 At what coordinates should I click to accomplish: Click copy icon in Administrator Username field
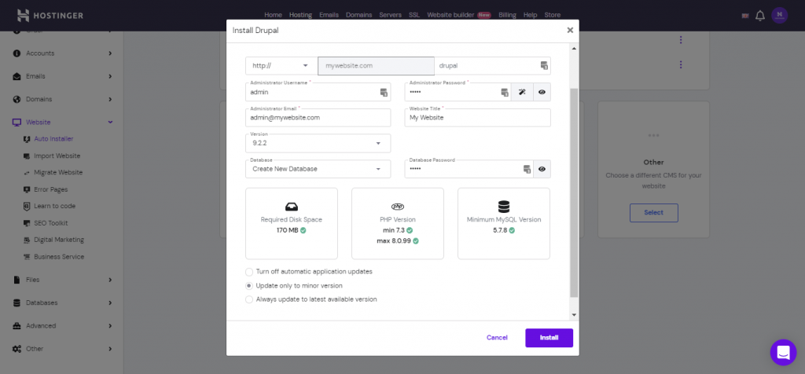click(x=384, y=93)
